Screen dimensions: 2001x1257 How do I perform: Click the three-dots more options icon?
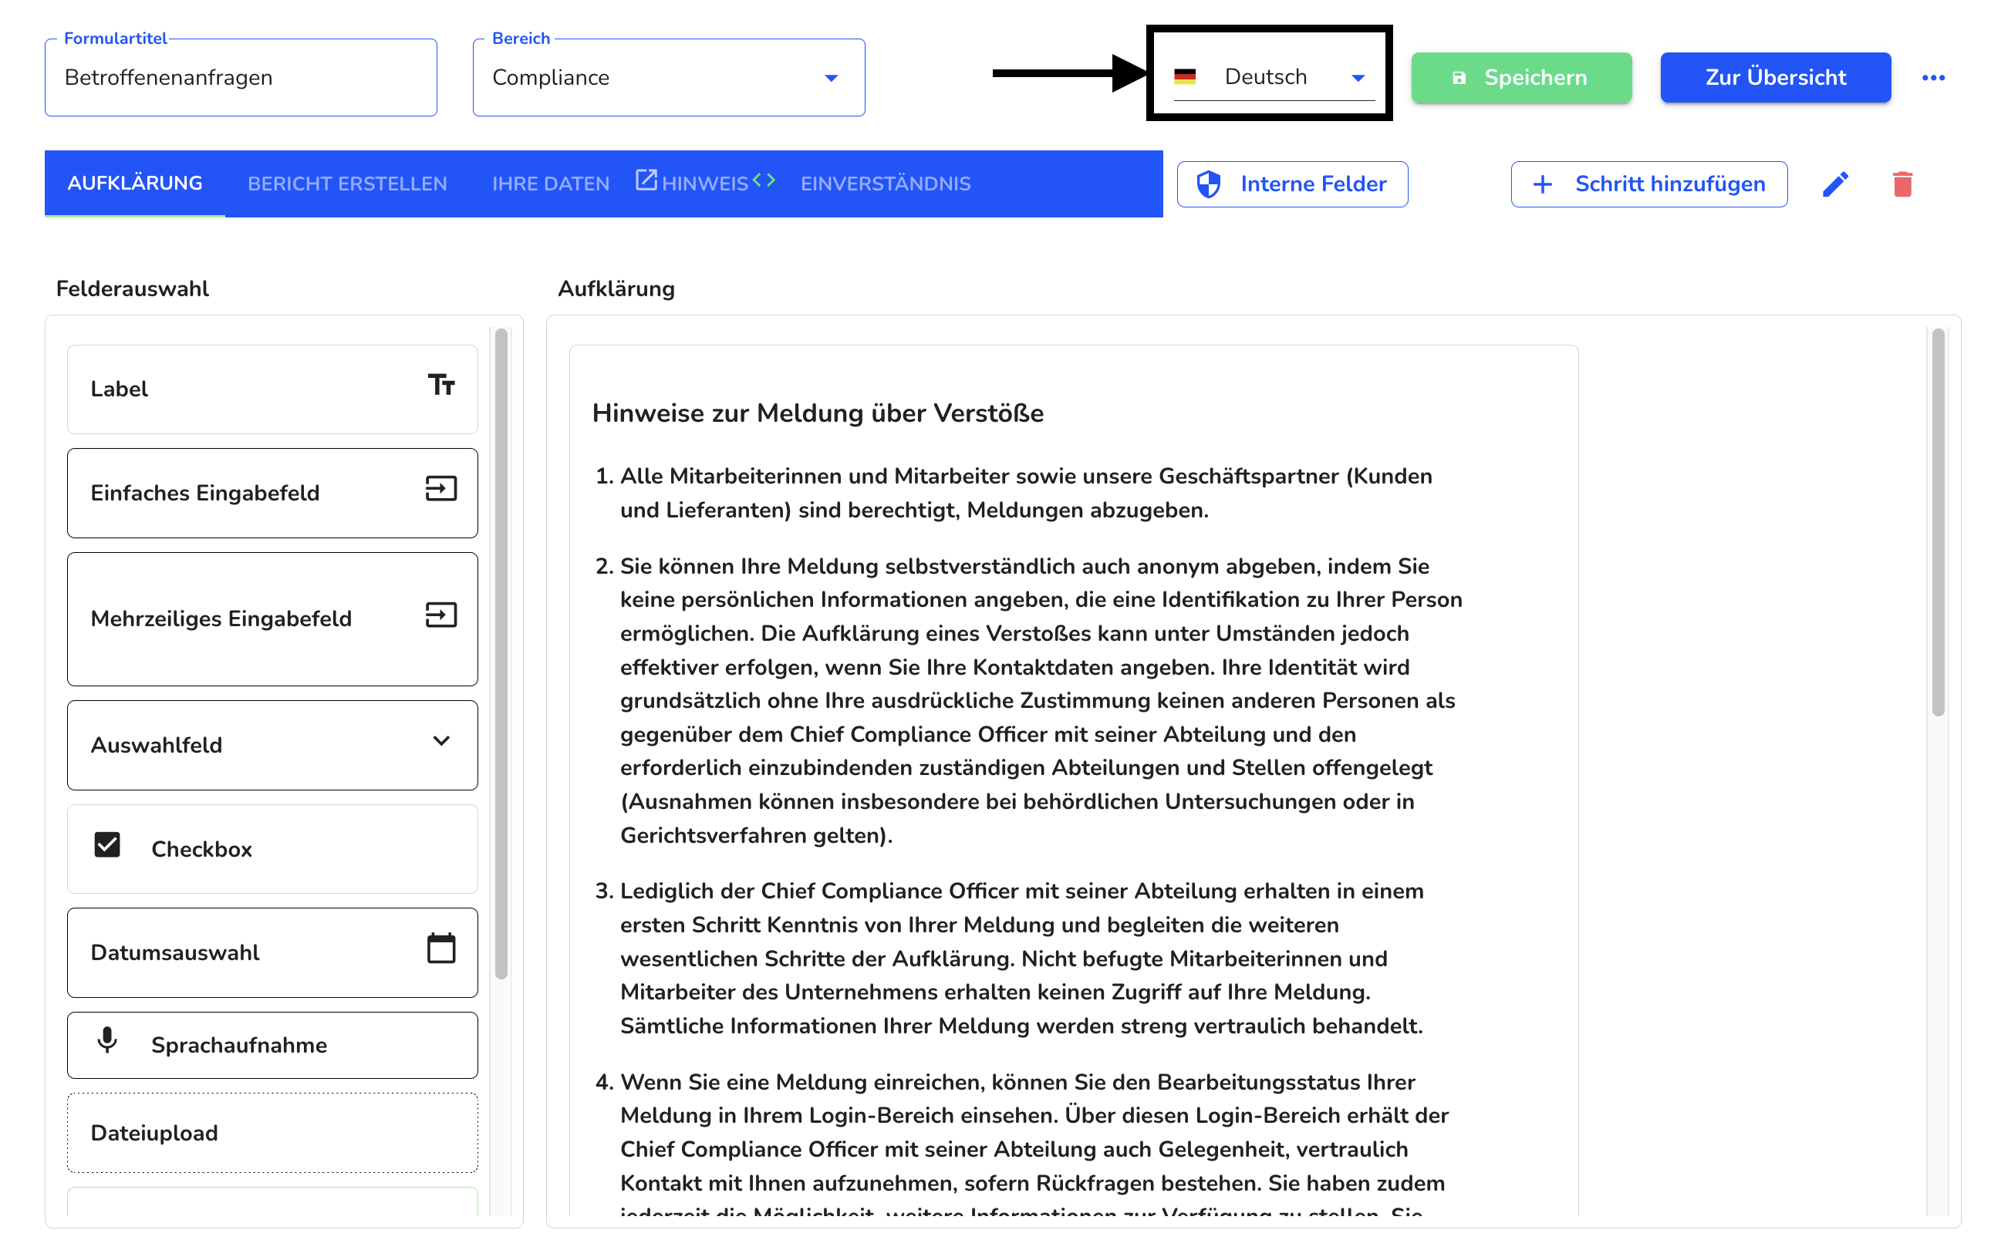point(1933,77)
